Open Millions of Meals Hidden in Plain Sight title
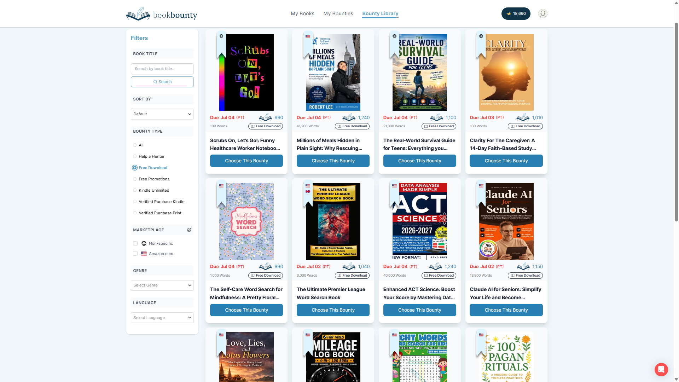This screenshot has width=679, height=382. pyautogui.click(x=329, y=144)
